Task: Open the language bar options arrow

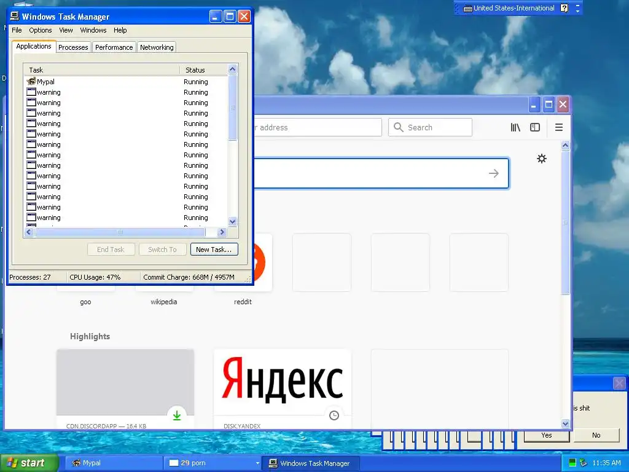Action: (577, 11)
